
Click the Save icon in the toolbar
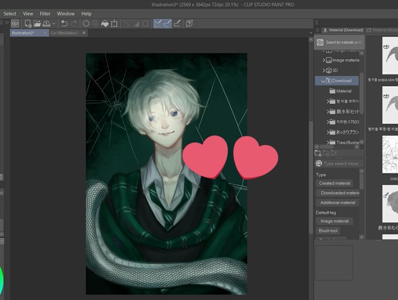point(46,23)
